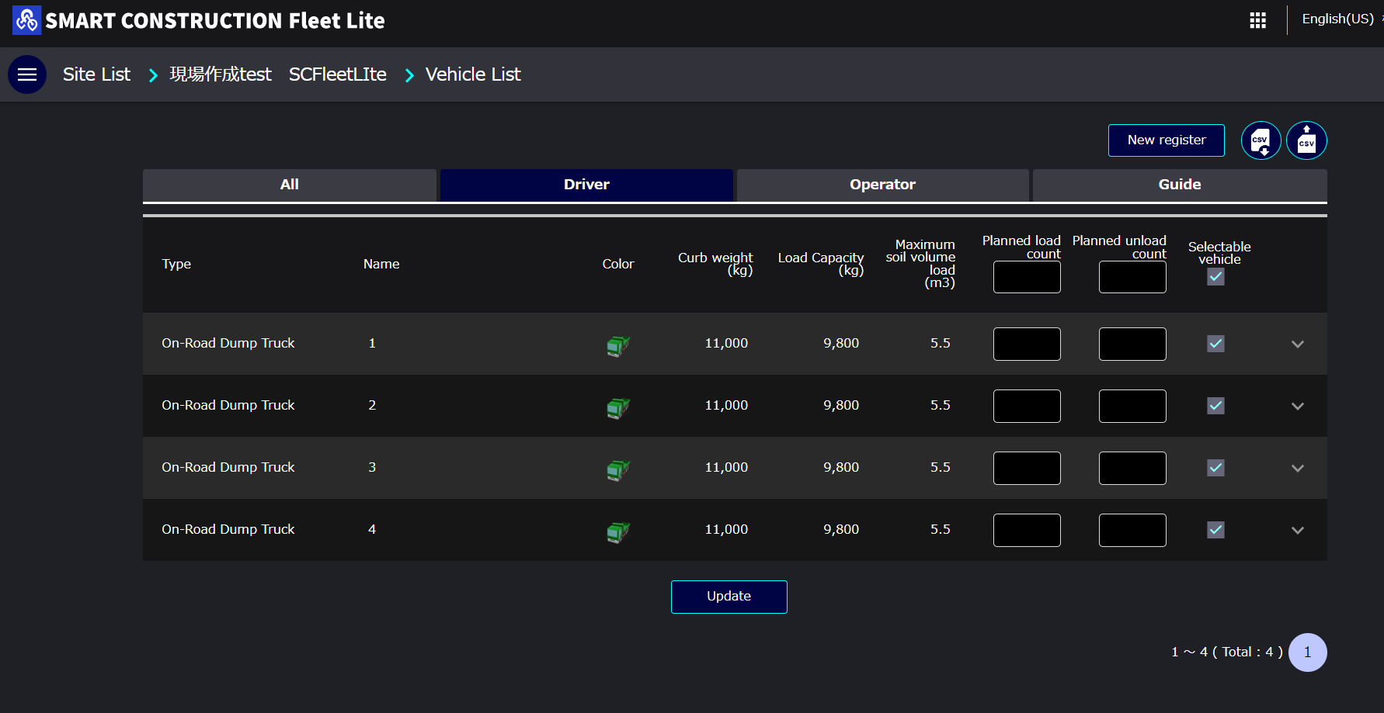Expand details of vehicle 3 row

(x=1298, y=468)
